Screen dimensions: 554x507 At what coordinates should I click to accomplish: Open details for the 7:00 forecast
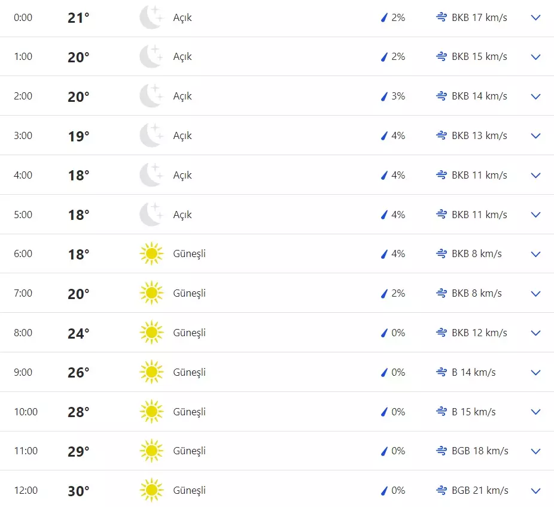click(x=535, y=293)
